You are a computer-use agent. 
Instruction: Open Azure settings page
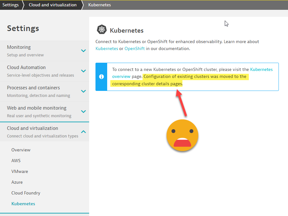(x=17, y=182)
